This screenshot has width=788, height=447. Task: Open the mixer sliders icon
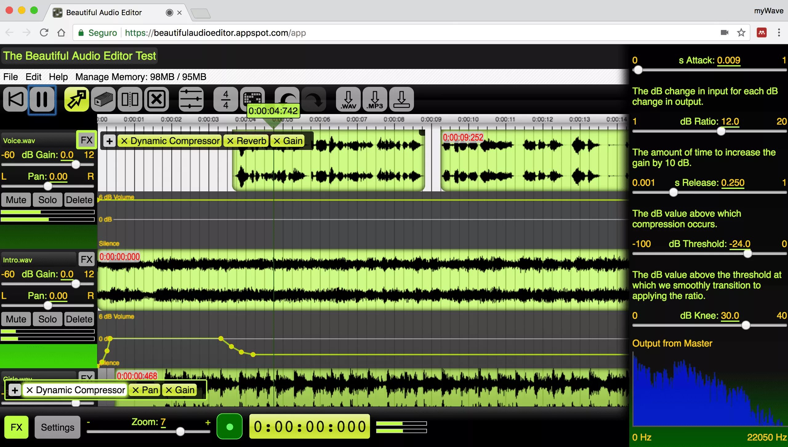191,99
